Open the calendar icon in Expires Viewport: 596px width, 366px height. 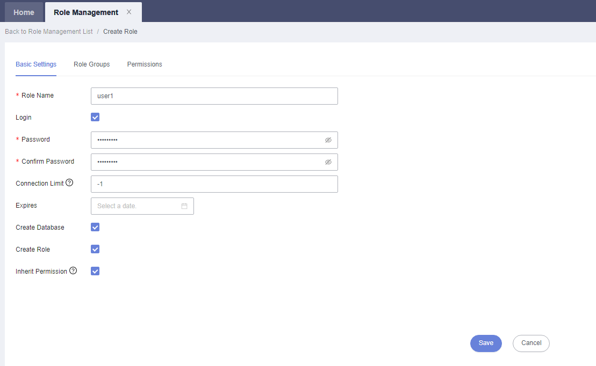pyautogui.click(x=184, y=206)
